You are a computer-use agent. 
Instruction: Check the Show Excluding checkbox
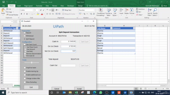point(25,82)
